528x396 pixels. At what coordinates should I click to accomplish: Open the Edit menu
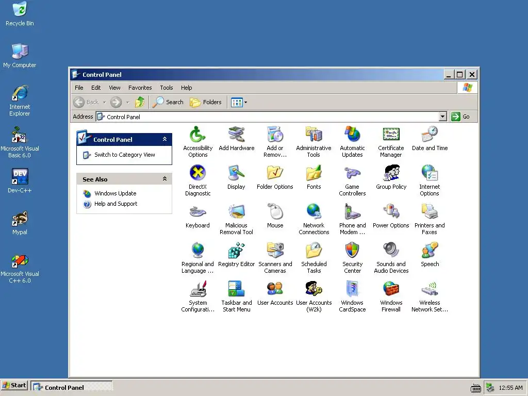(96, 88)
